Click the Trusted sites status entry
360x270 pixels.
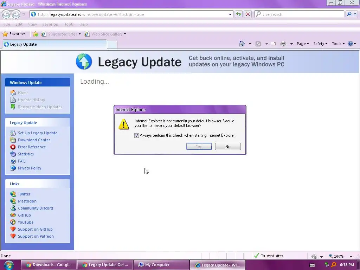(x=269, y=256)
